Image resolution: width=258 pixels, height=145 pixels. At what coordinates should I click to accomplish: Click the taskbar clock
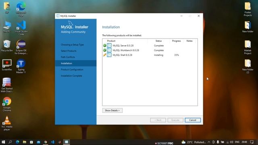pos(244,142)
